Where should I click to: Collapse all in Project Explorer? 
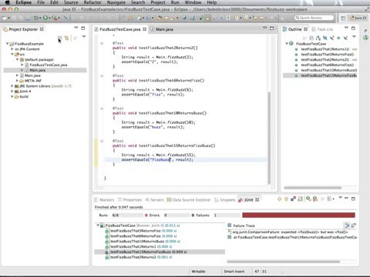click(x=59, y=38)
